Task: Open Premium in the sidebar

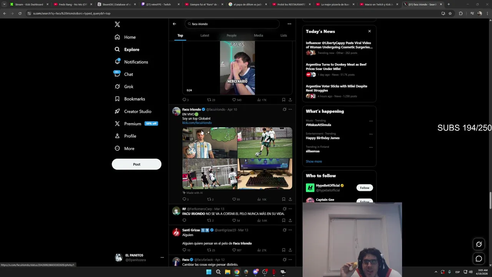Action: pos(136,123)
